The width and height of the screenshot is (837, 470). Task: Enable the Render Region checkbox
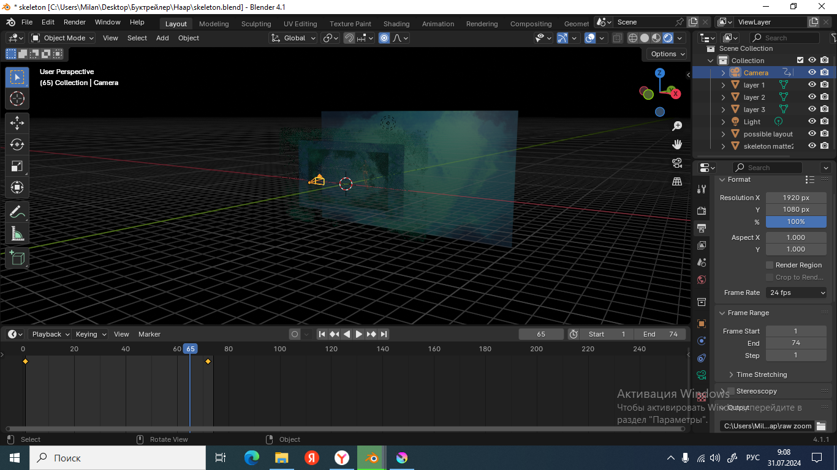[770, 265]
